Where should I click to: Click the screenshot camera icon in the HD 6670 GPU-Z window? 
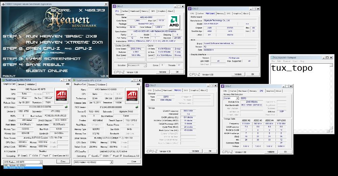pos(68,84)
